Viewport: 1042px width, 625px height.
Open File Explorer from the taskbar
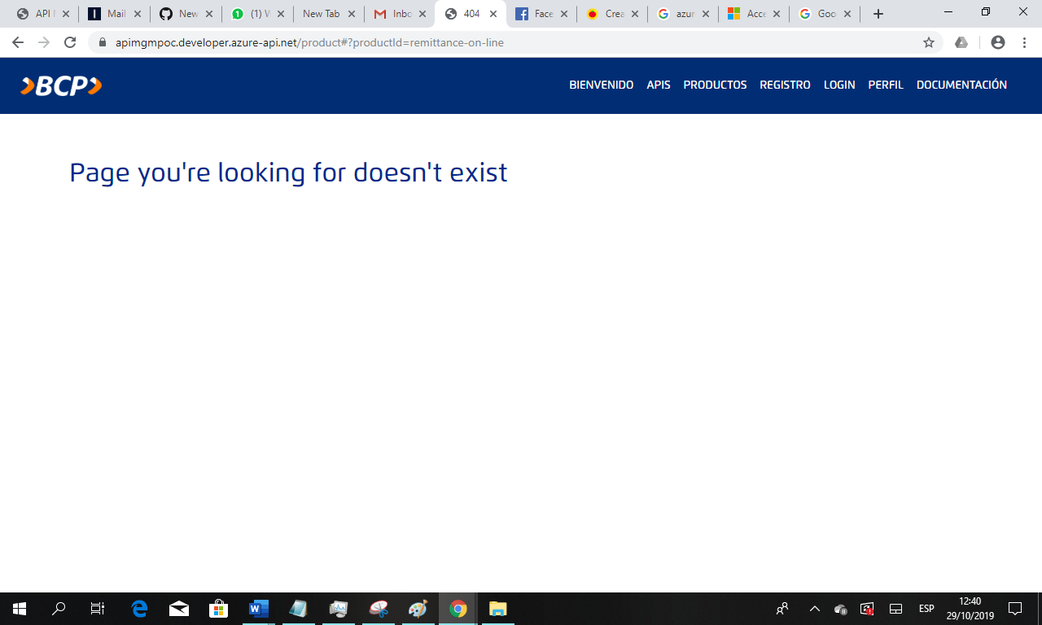coord(497,608)
